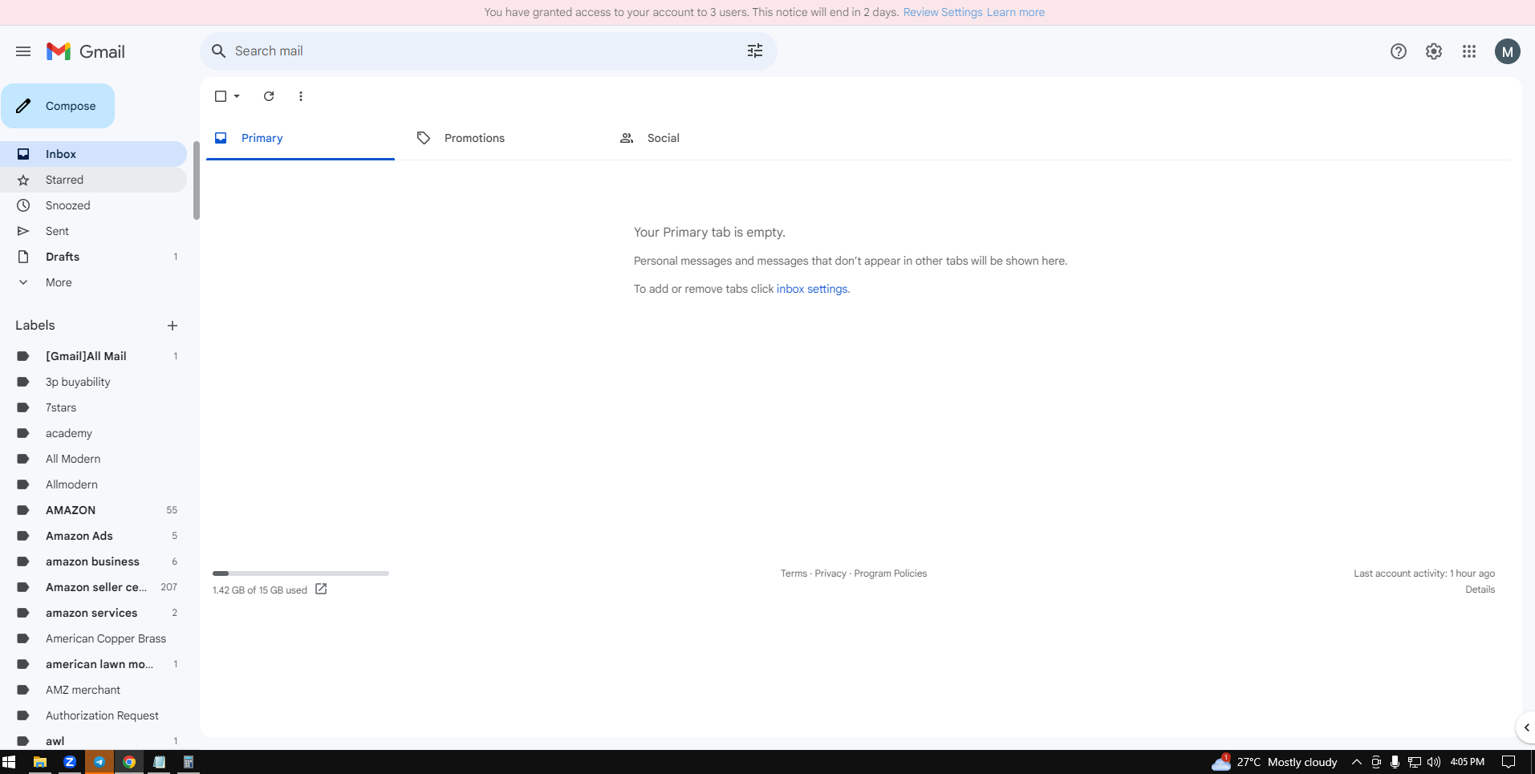This screenshot has width=1535, height=774.
Task: Click the Gmail logo
Action: 86,51
